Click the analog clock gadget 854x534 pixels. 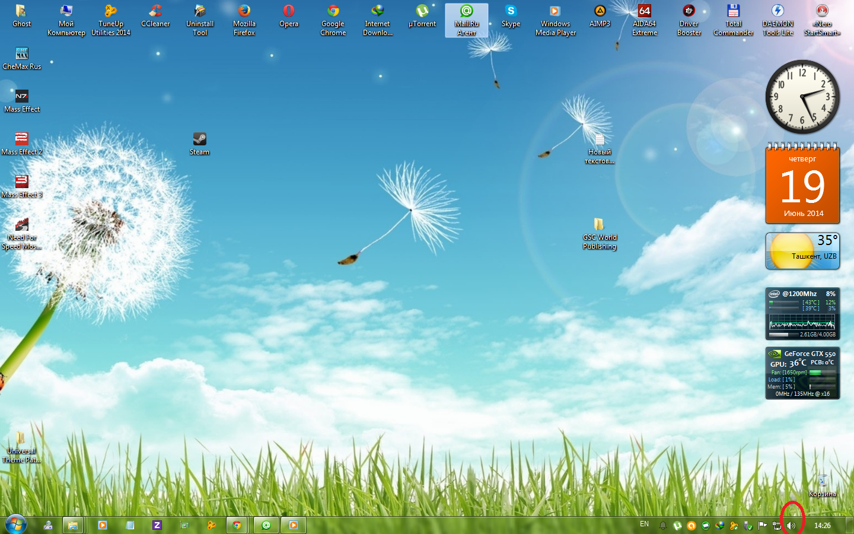(x=802, y=97)
